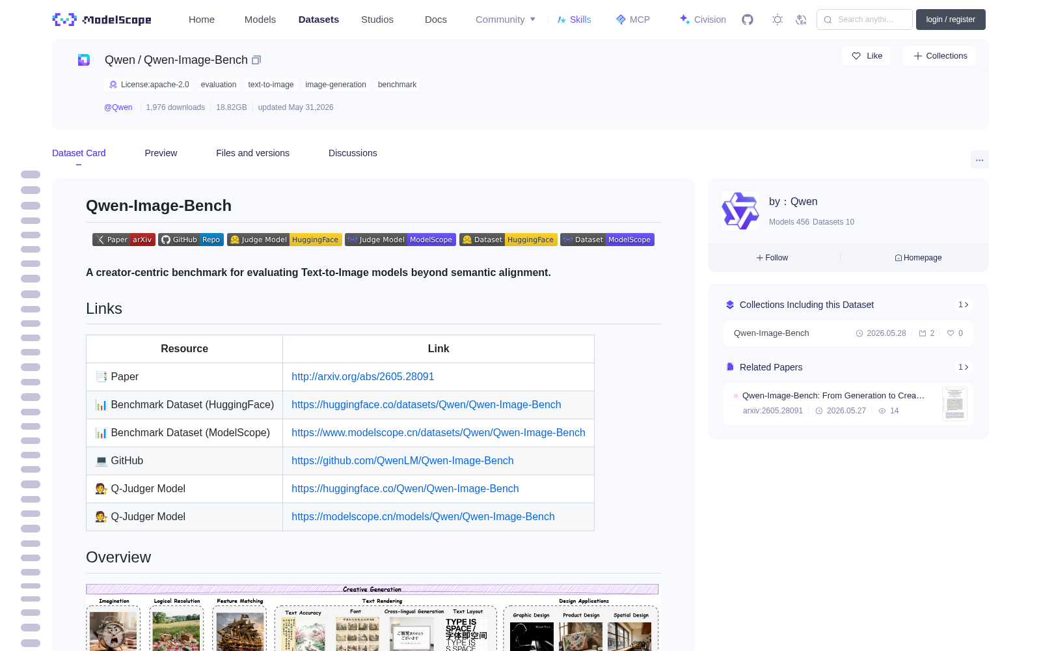The height and width of the screenshot is (651, 1041).
Task: Open the Qwen Homepage link
Action: coord(918,258)
